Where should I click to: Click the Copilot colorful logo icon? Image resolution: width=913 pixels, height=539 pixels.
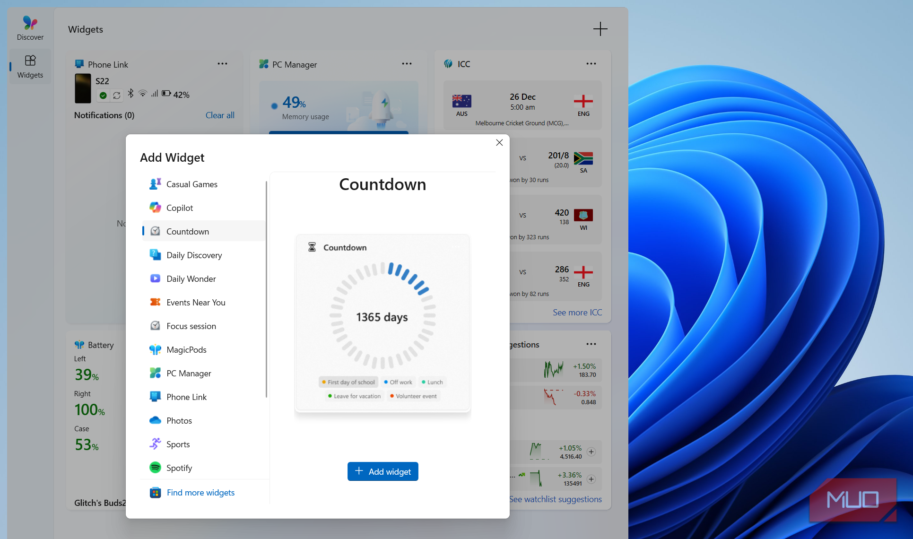point(155,208)
